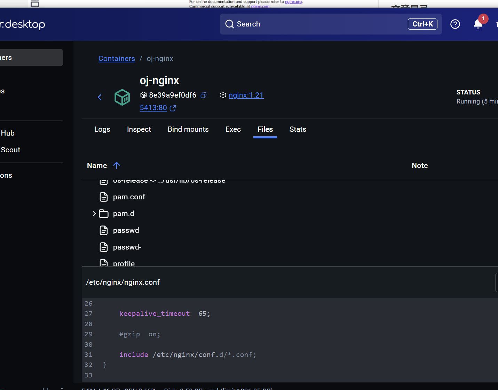Expand the pam.d folder
498x390 pixels.
[x=94, y=214]
